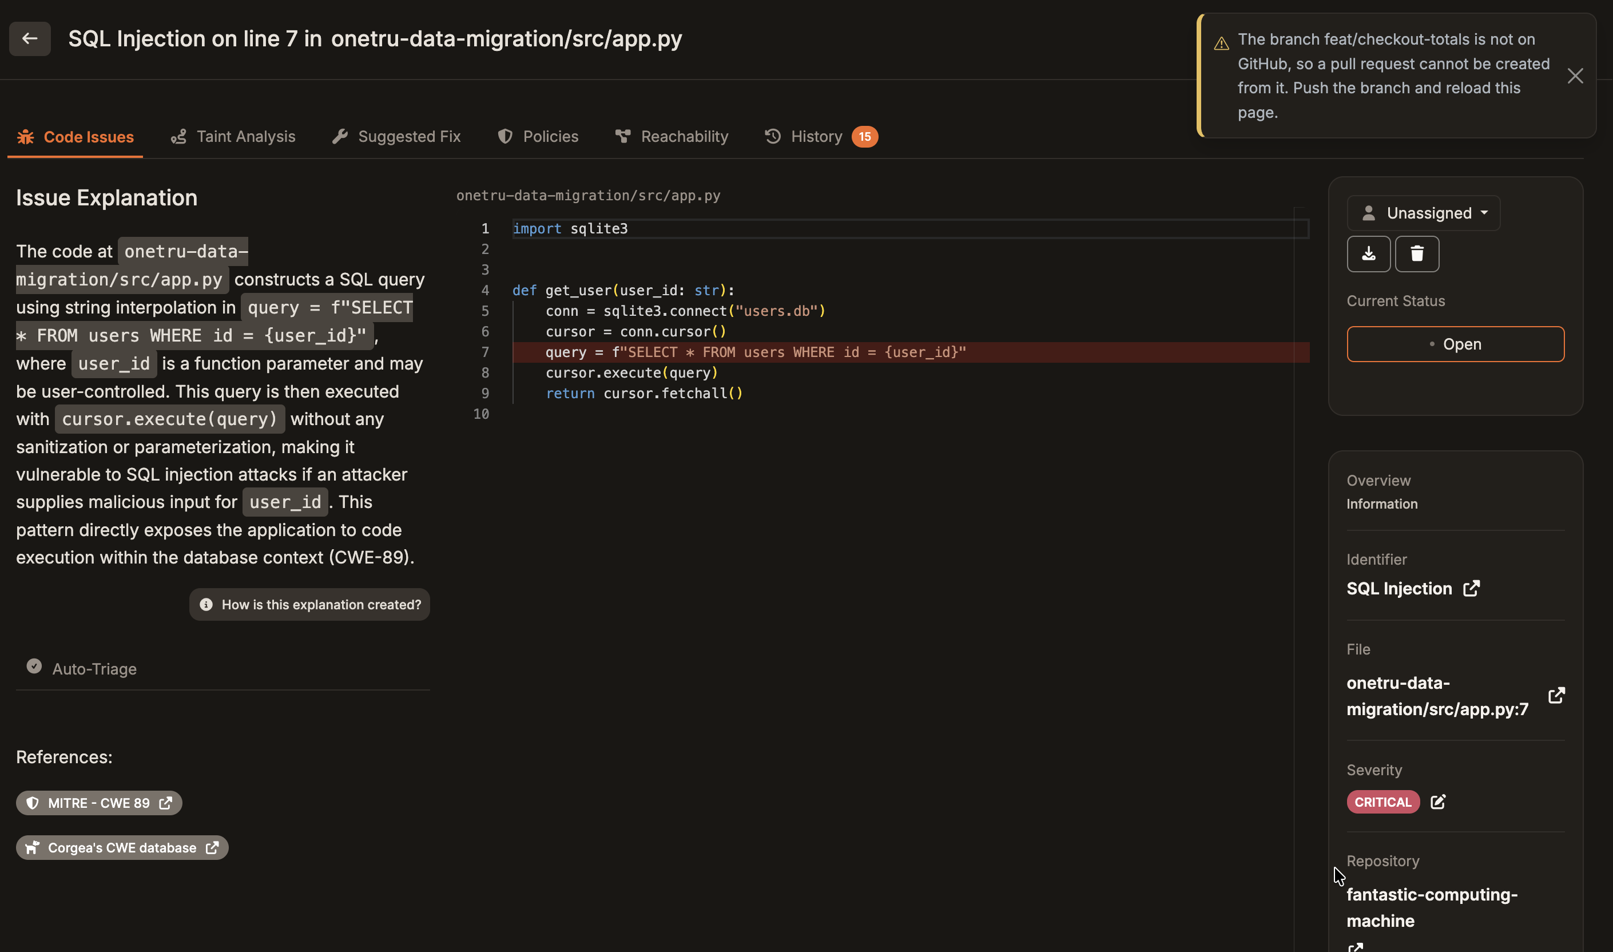Click the inline code cursor.execute(query) in explanation
This screenshot has height=952, width=1613.
(169, 419)
